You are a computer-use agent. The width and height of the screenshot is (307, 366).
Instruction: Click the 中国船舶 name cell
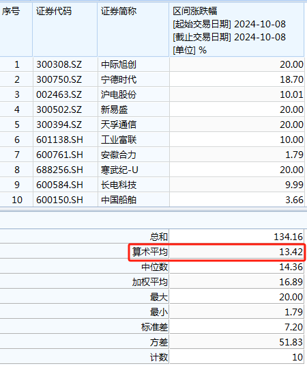[119, 200]
